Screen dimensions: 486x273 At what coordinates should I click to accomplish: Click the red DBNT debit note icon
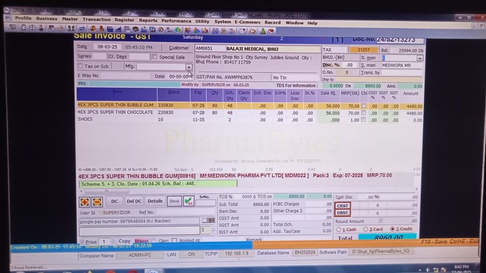[343, 213]
